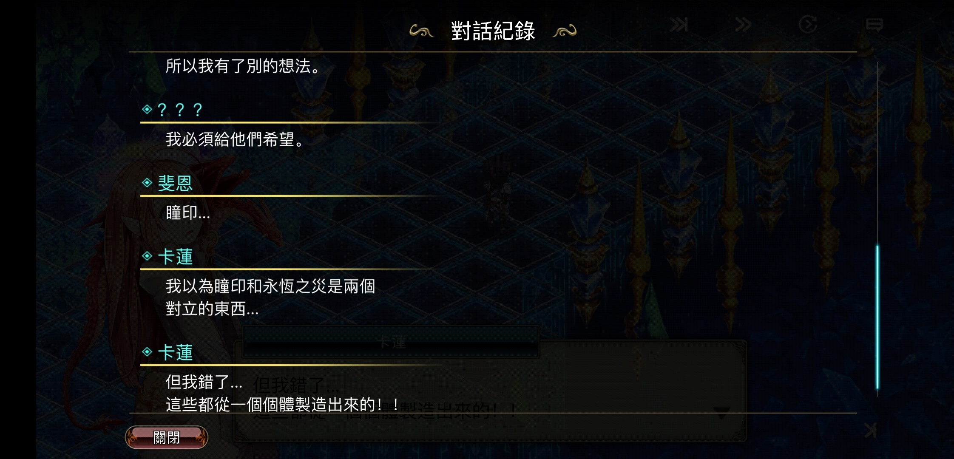Click the cyan scrollbar thumb
Image resolution: width=954 pixels, height=459 pixels.
tap(877, 317)
